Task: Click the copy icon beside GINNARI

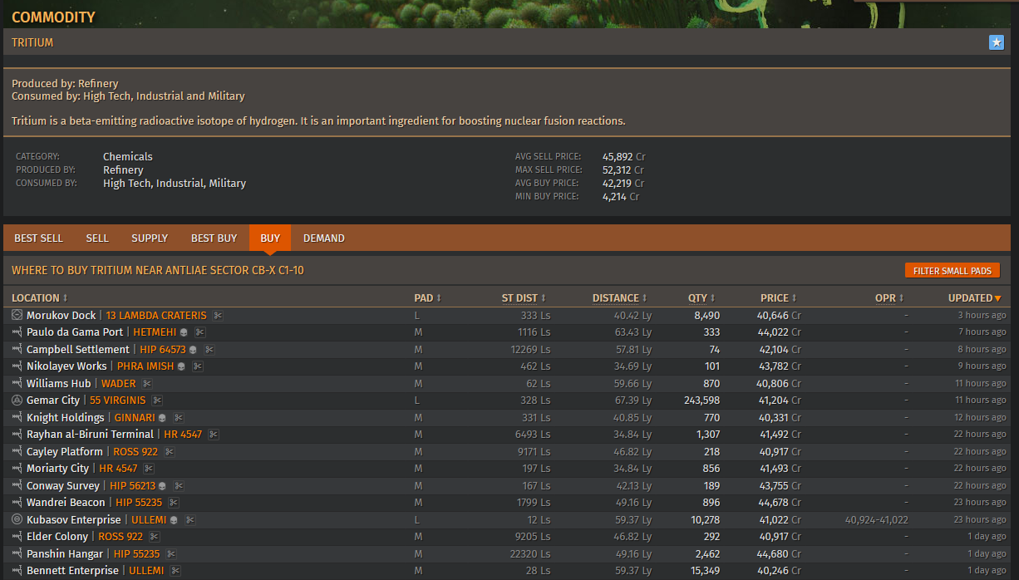Action: pyautogui.click(x=179, y=418)
